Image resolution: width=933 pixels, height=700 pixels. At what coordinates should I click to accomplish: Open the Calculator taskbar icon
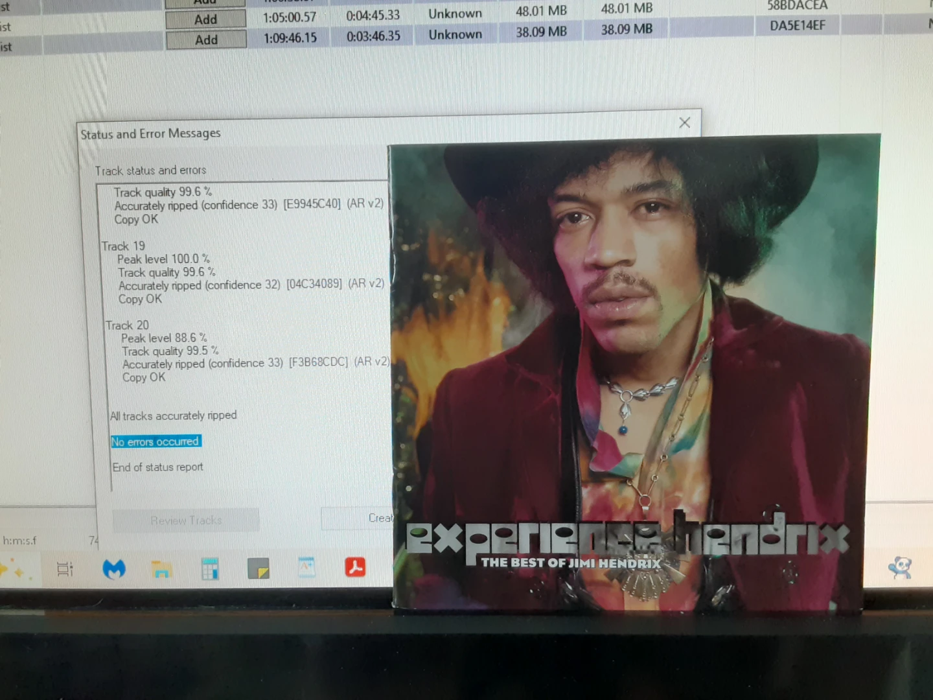tap(209, 568)
